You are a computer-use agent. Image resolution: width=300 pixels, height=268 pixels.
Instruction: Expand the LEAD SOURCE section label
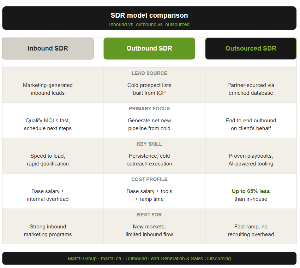[x=149, y=73]
